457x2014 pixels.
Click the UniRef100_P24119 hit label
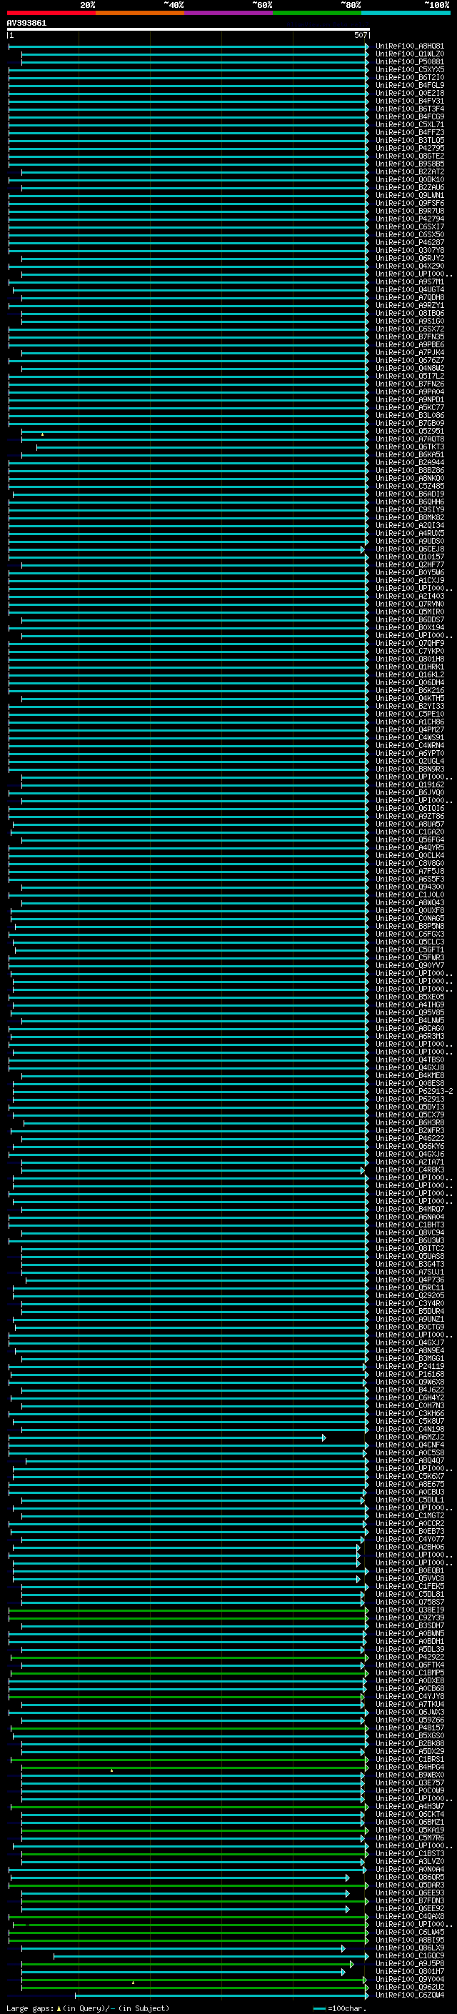click(x=410, y=1366)
